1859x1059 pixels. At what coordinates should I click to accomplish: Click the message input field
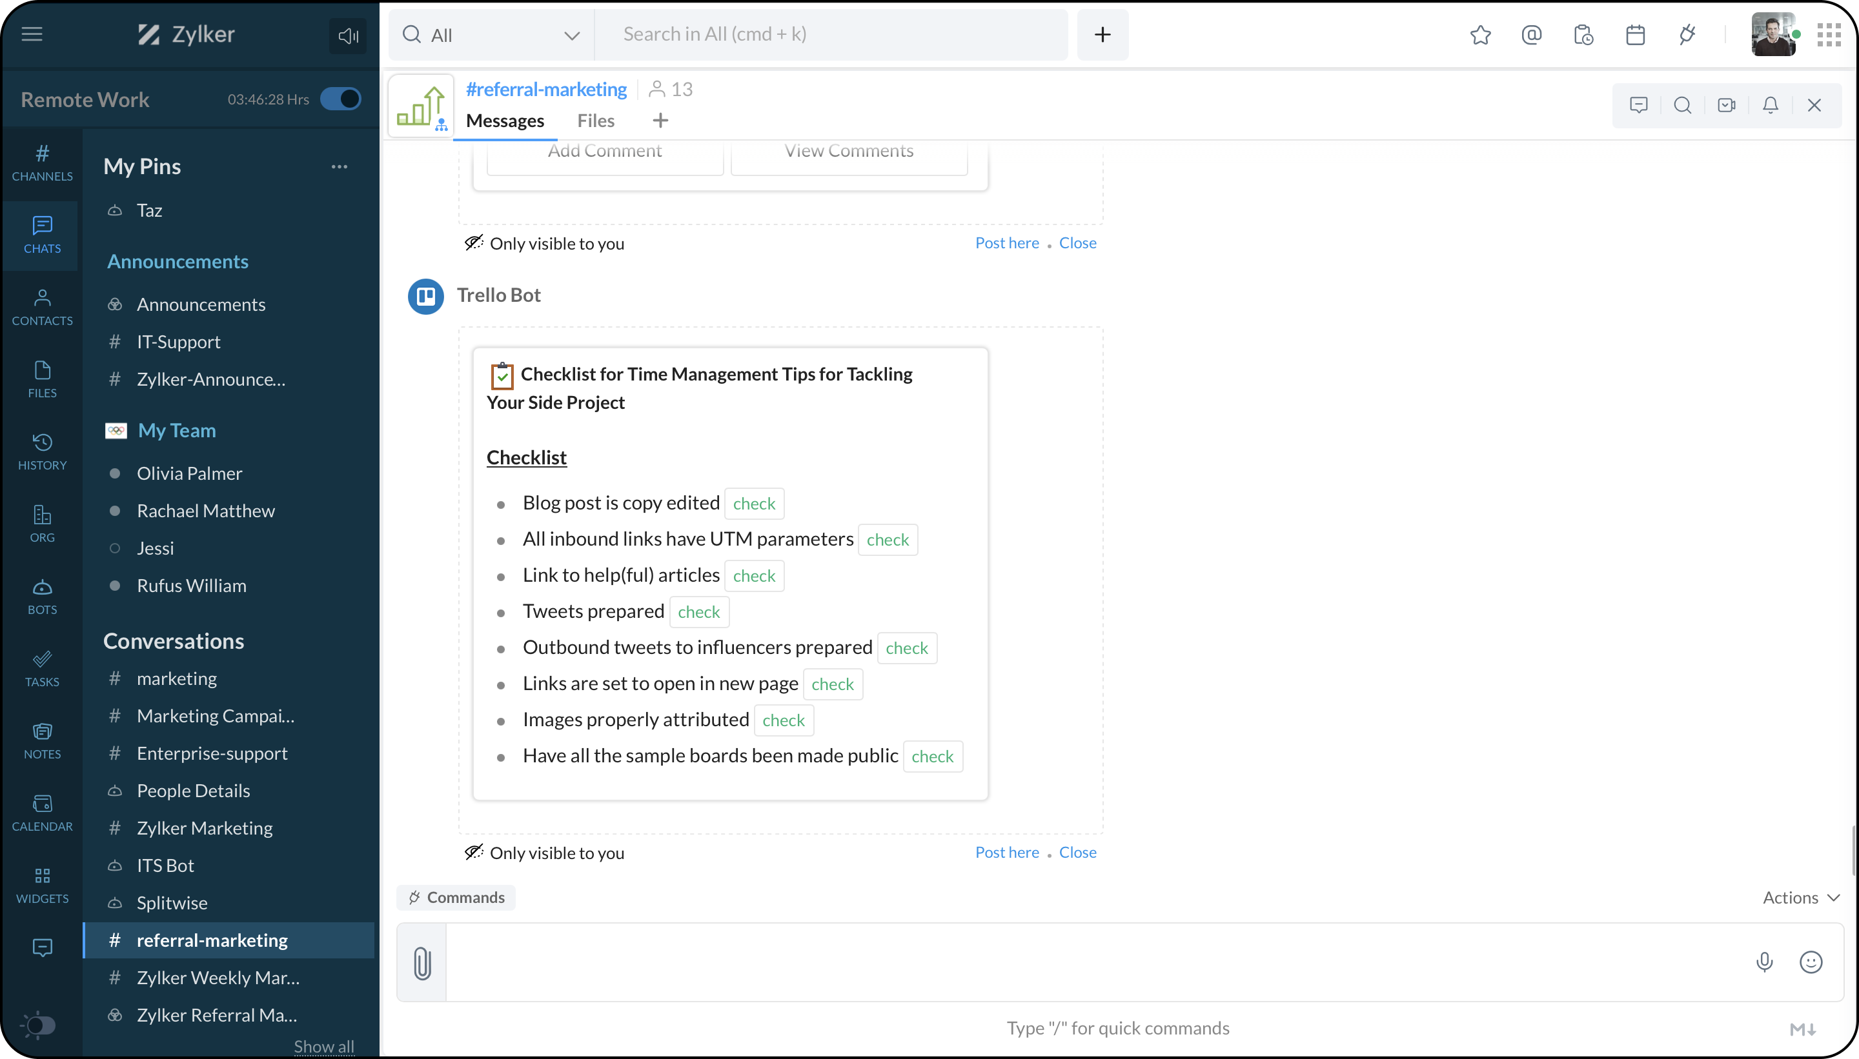pyautogui.click(x=1092, y=962)
